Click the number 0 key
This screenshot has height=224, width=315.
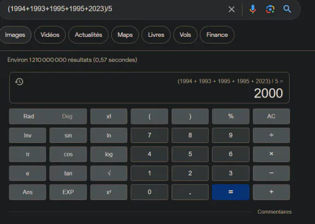(x=150, y=192)
